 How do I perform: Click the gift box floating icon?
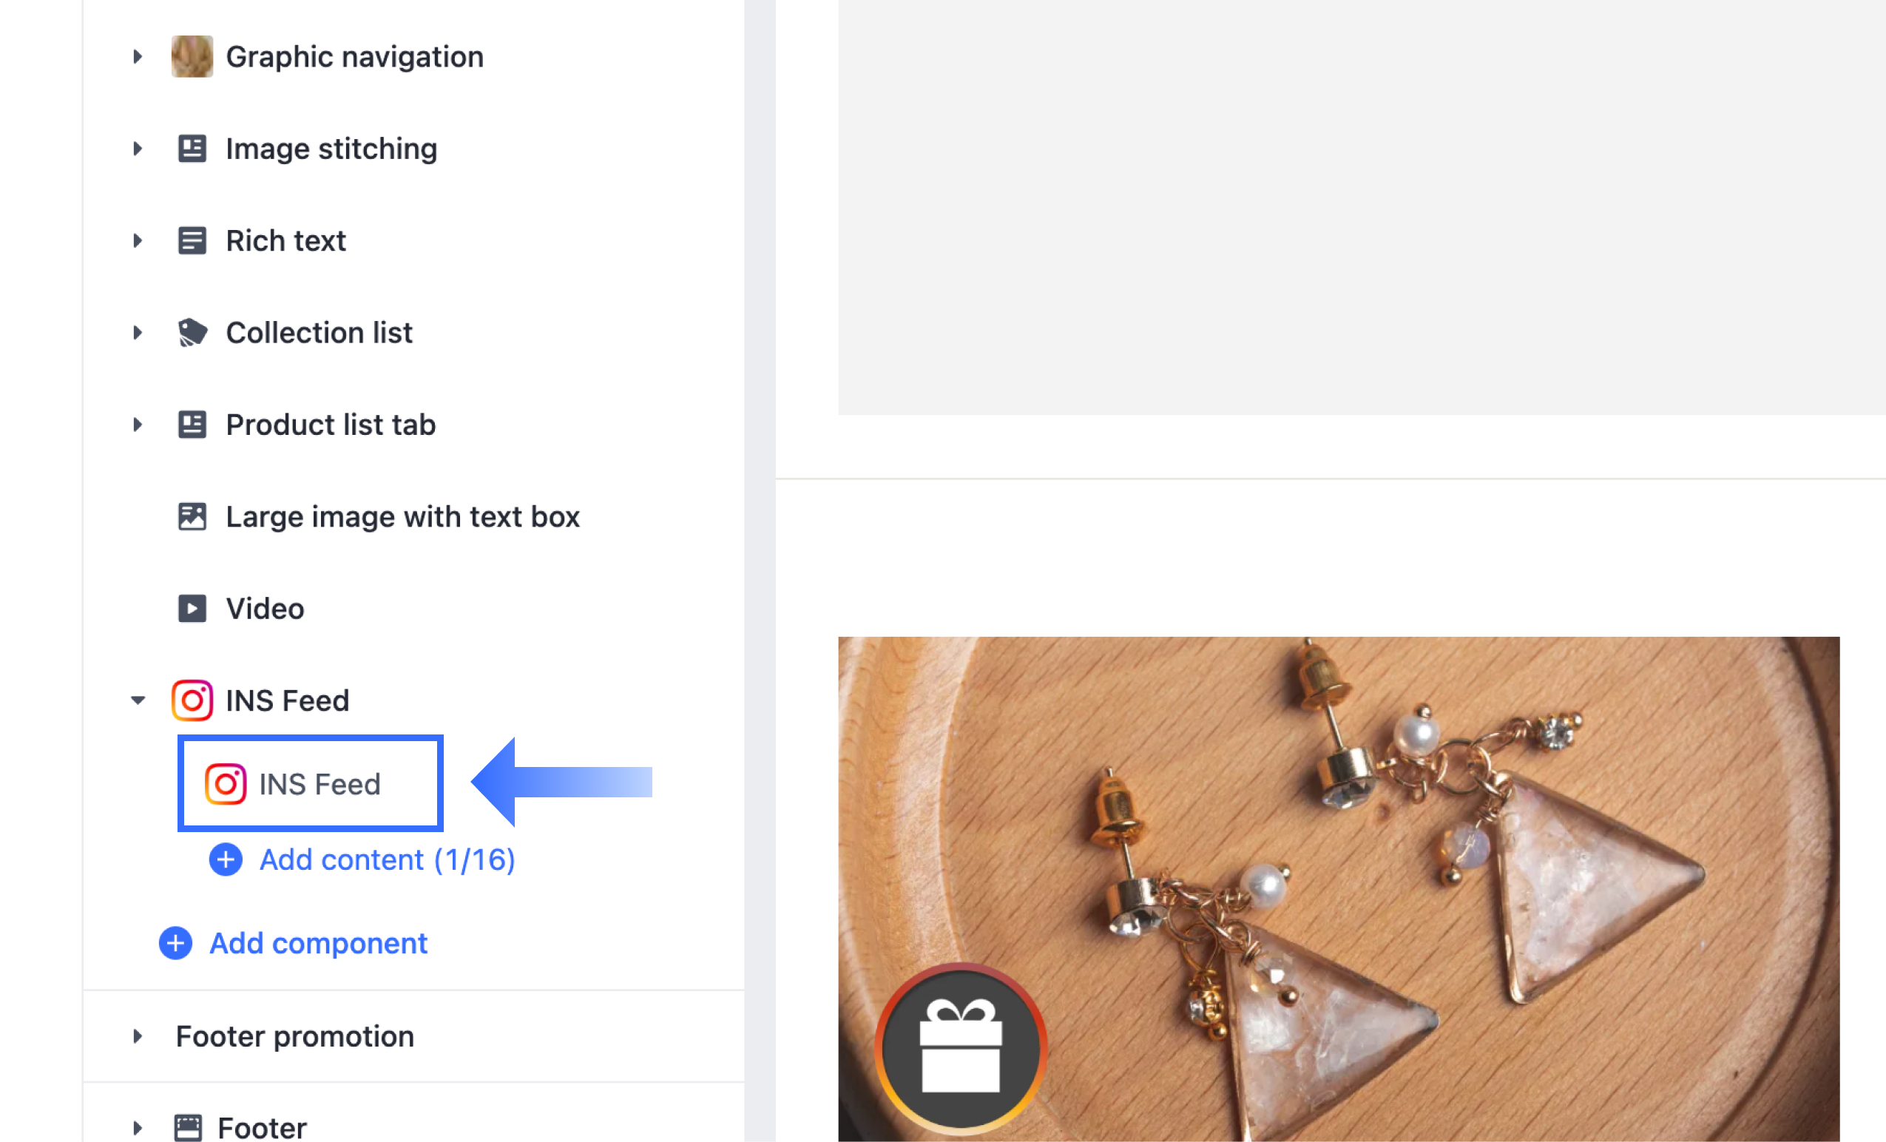pos(961,1047)
